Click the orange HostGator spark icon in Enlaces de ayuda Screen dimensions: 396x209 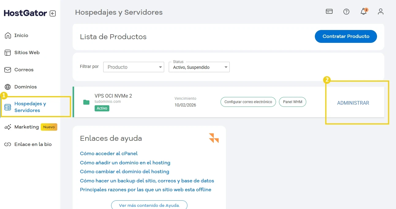pyautogui.click(x=214, y=138)
